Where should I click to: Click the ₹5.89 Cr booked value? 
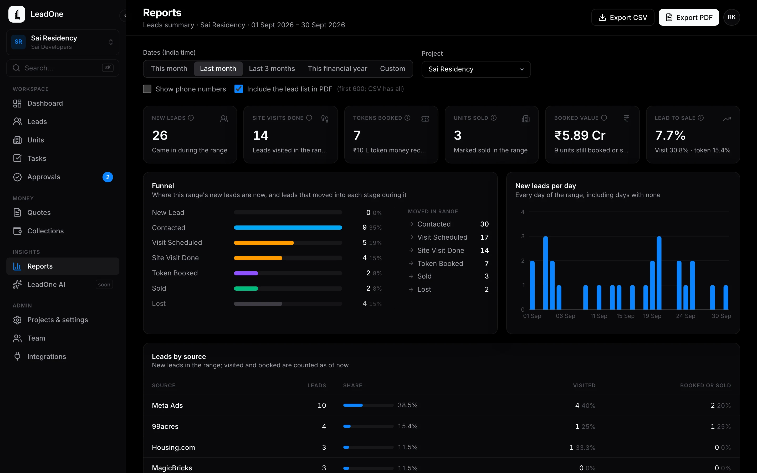[580, 135]
